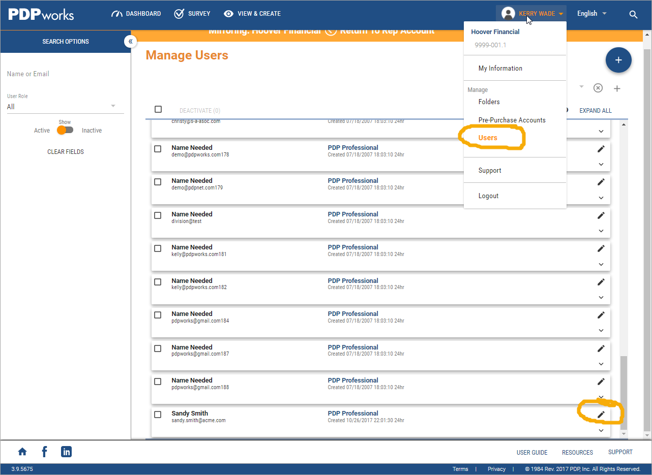Open the English language dropdown
The image size is (652, 475).
click(591, 14)
